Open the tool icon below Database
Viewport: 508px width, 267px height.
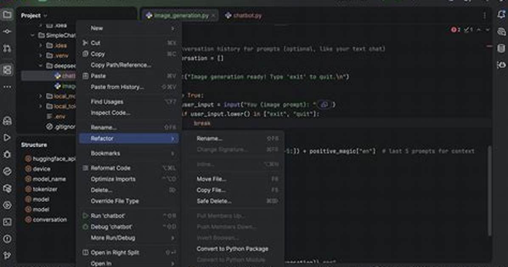pos(501,65)
